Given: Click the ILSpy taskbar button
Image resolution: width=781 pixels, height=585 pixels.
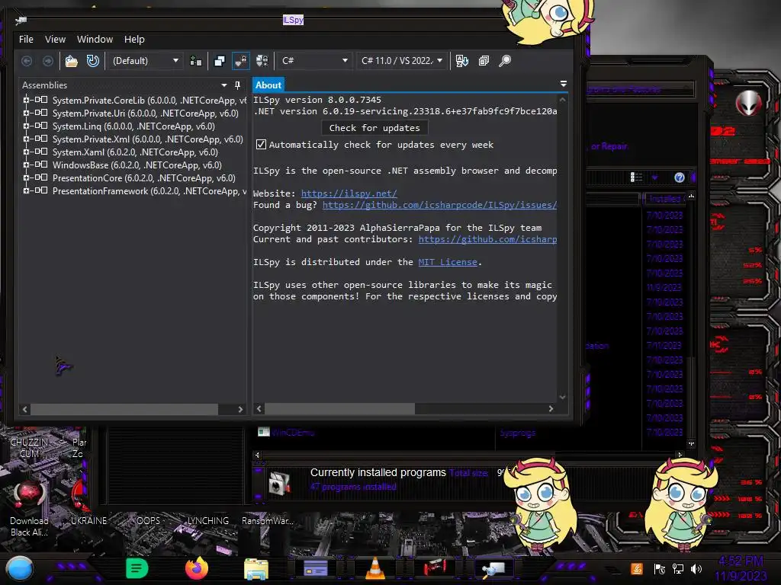Looking at the screenshot, I should click(x=493, y=568).
